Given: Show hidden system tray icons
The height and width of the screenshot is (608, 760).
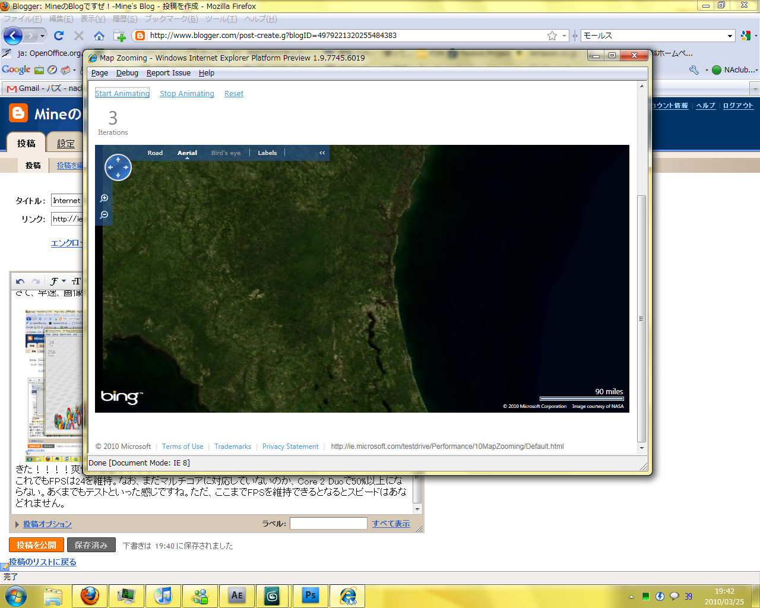Looking at the screenshot, I should [x=631, y=596].
